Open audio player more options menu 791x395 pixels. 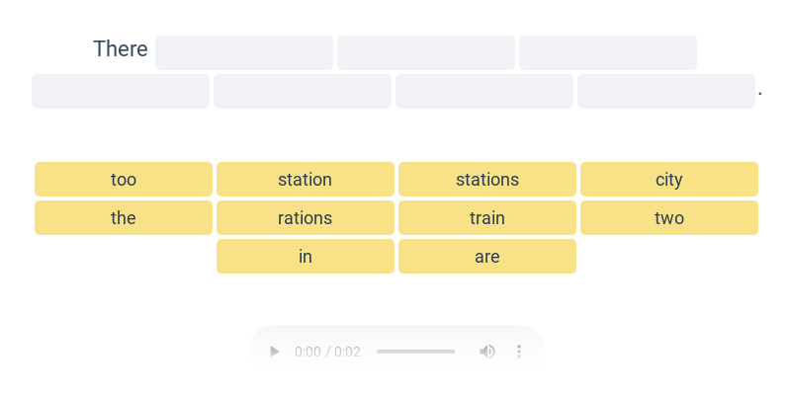pos(518,352)
